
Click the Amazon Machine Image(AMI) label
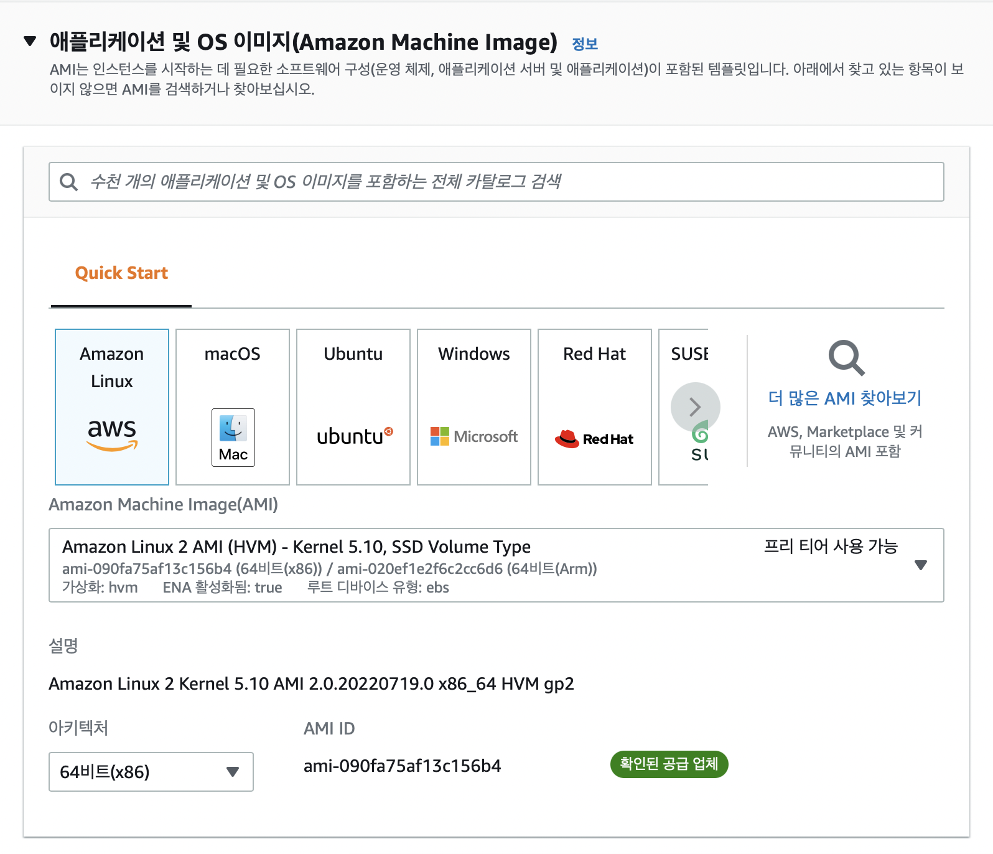pos(164,505)
